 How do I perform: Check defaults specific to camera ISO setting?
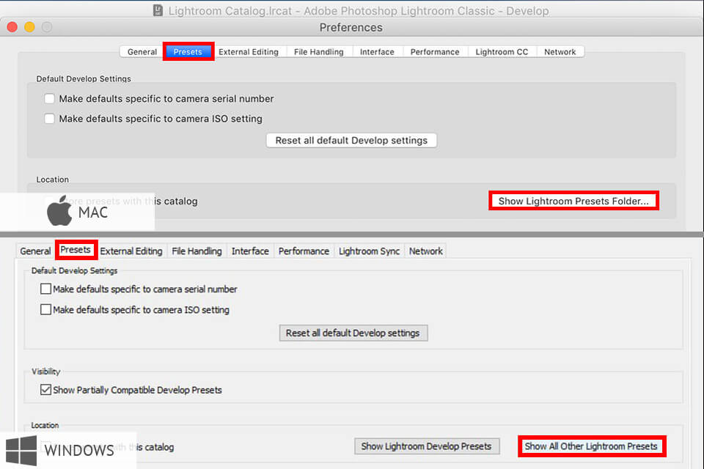tap(49, 118)
